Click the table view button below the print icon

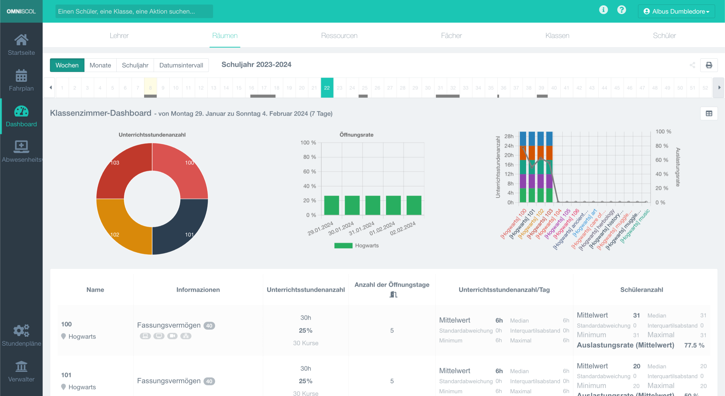click(x=709, y=113)
